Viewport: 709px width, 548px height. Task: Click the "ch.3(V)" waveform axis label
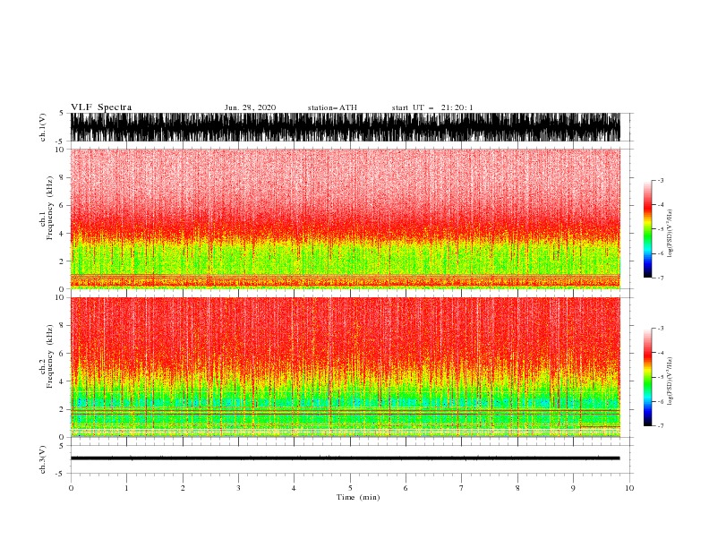[x=43, y=459]
